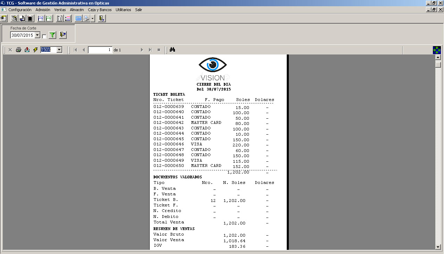The width and height of the screenshot is (444, 254).
Task: Toggle the checkbox next to the Fecha de Corte date
Action: point(44,36)
